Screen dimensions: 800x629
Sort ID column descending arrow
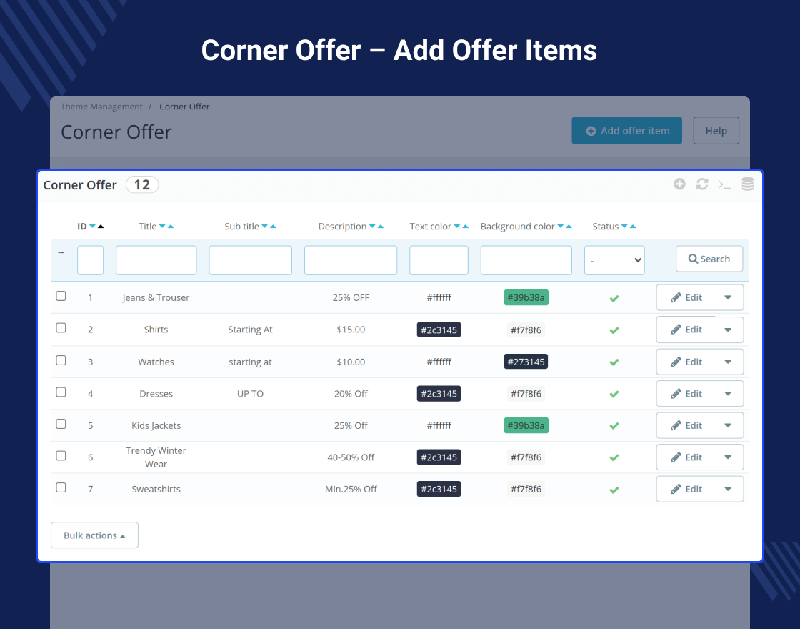pos(92,226)
